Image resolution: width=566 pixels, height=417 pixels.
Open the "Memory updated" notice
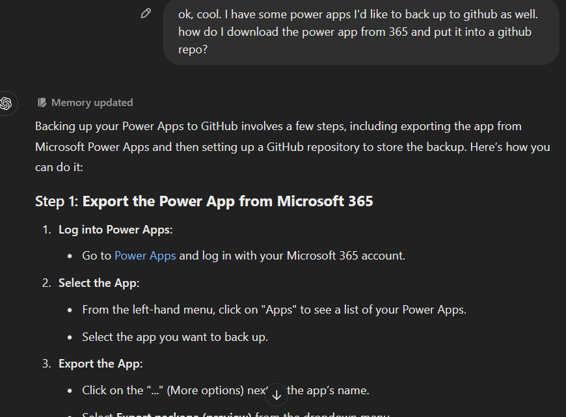[x=85, y=103]
